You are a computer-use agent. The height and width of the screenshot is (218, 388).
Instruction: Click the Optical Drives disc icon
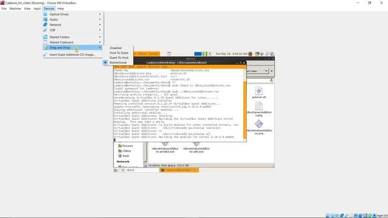click(x=45, y=15)
